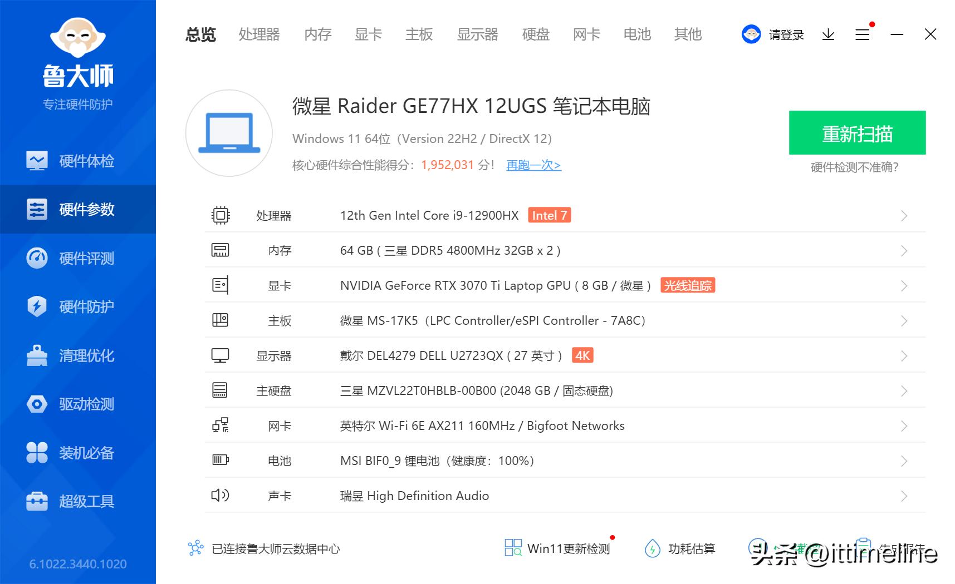Click the Intel 7 badge
Image resolution: width=955 pixels, height=584 pixels.
550,215
